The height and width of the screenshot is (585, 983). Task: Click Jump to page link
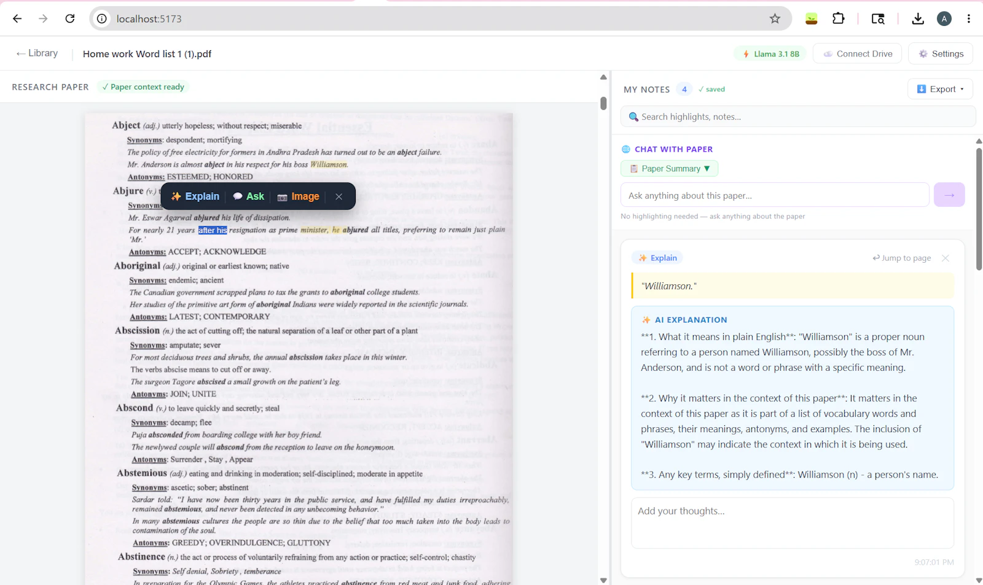(901, 258)
